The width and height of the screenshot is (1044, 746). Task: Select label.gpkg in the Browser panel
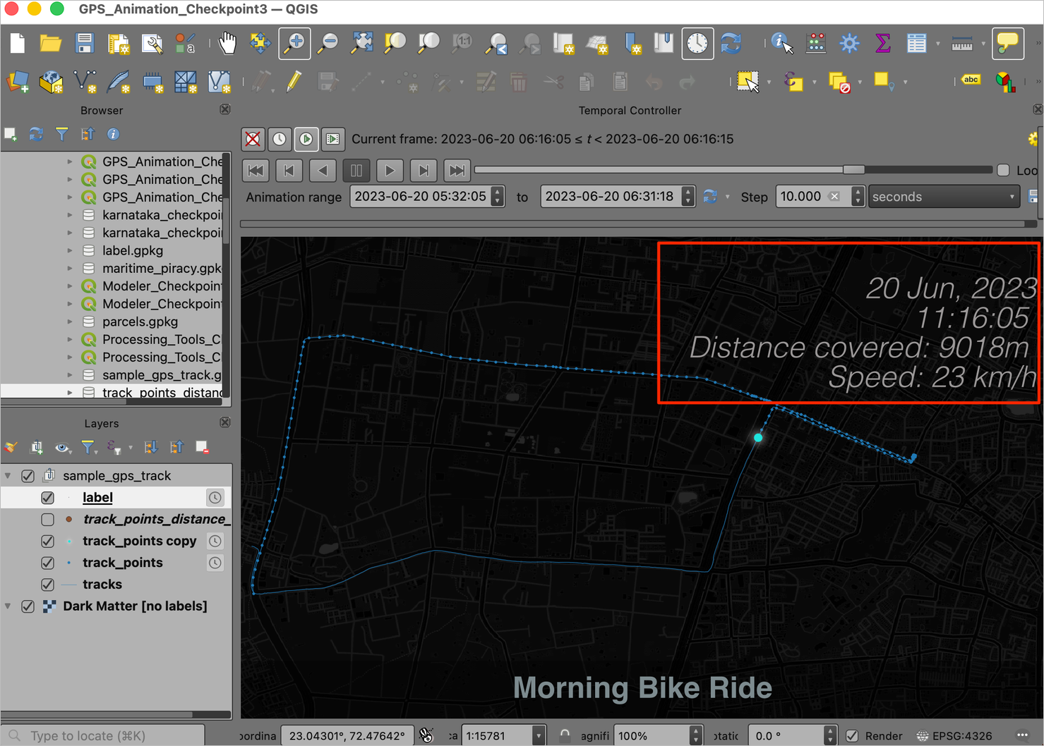(133, 250)
